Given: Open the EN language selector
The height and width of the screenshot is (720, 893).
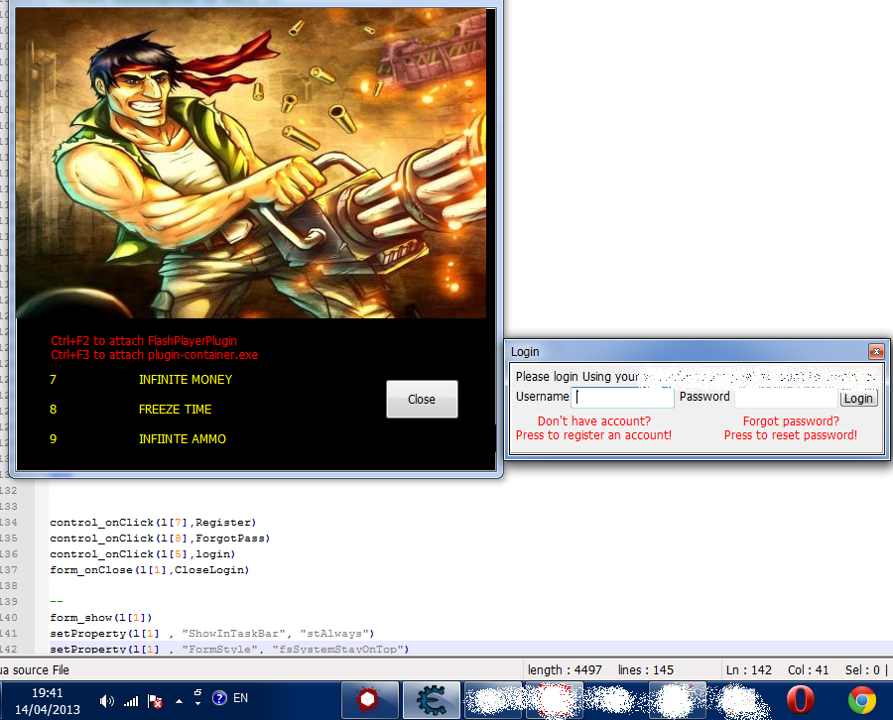Looking at the screenshot, I should 240,698.
